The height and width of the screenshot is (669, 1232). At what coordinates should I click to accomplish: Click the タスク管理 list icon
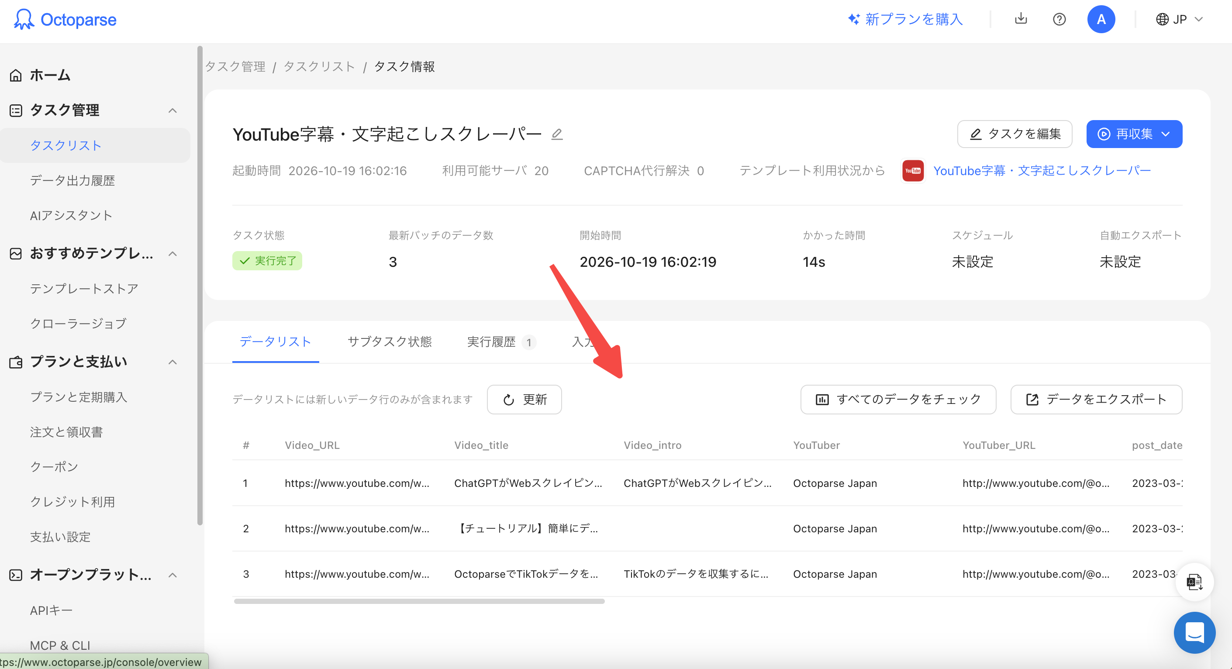16,110
